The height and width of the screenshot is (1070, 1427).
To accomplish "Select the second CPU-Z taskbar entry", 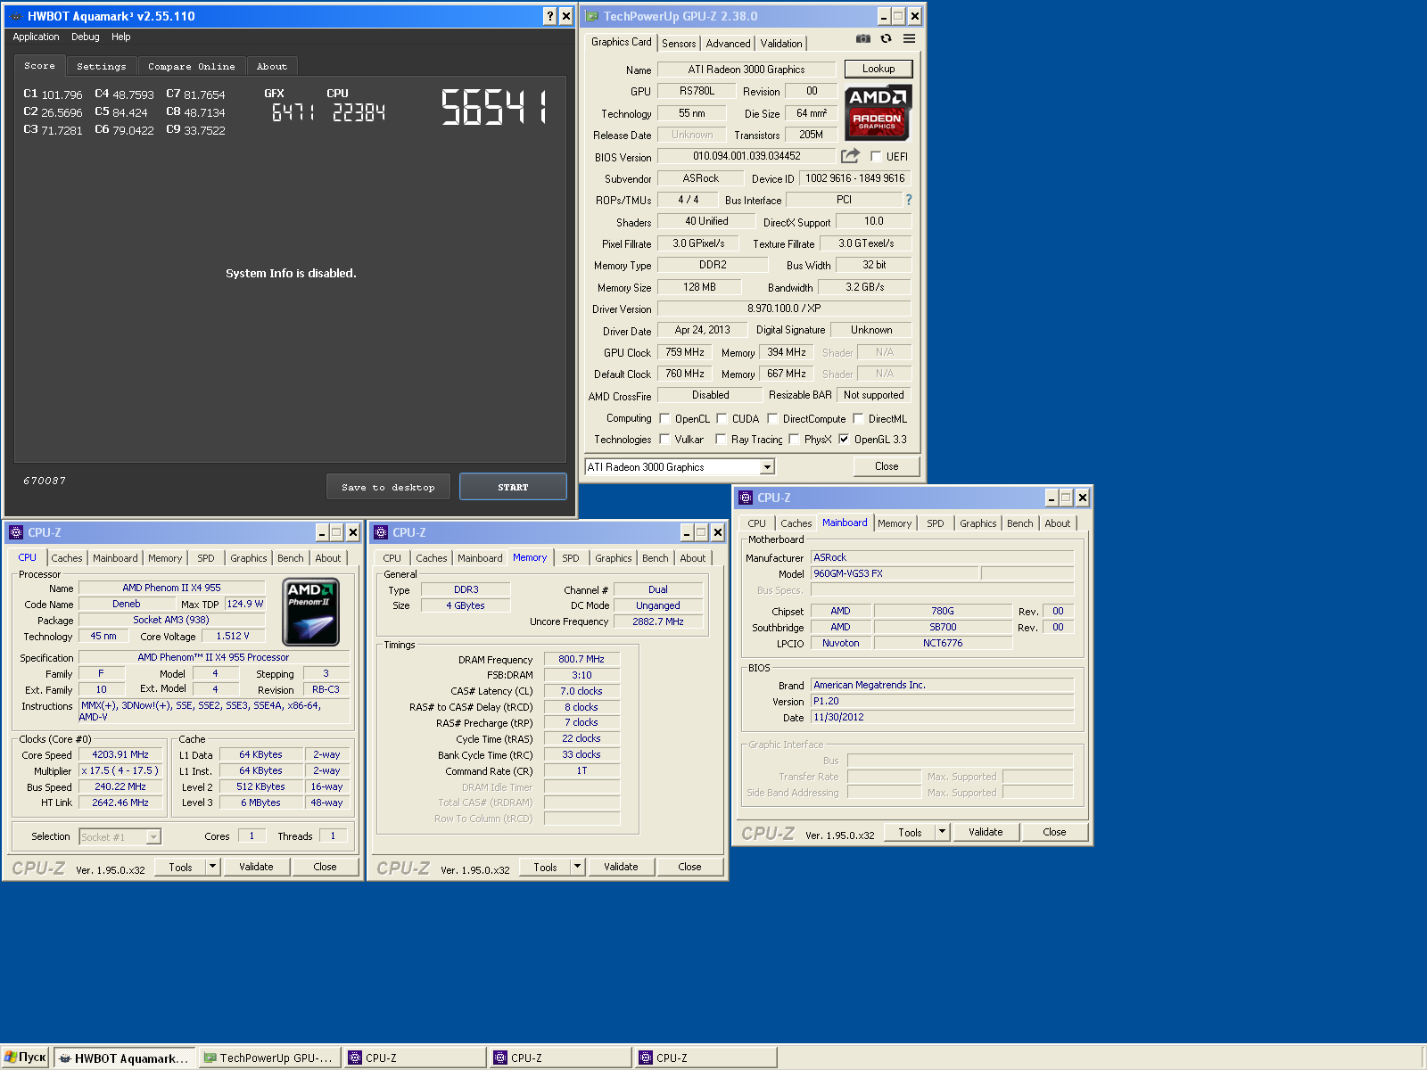I will coord(561,1058).
